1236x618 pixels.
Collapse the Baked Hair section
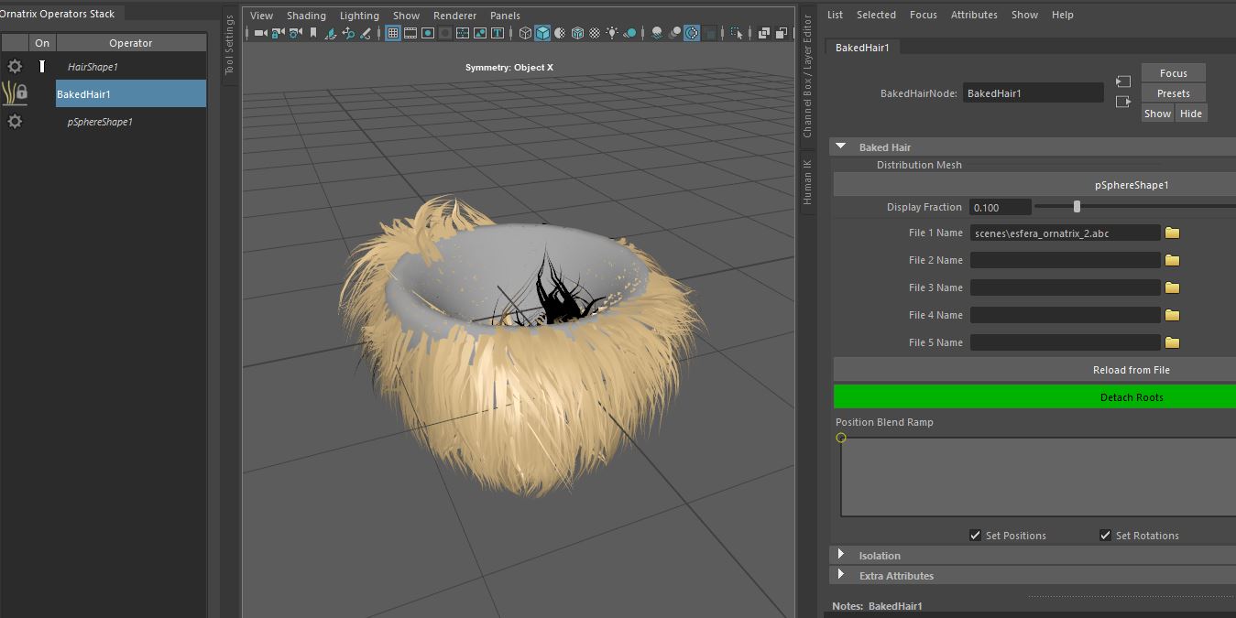pyautogui.click(x=841, y=146)
